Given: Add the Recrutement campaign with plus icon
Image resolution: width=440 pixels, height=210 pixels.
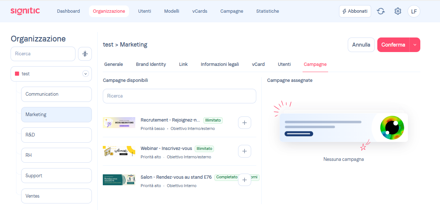Looking at the screenshot, I should [x=244, y=123].
